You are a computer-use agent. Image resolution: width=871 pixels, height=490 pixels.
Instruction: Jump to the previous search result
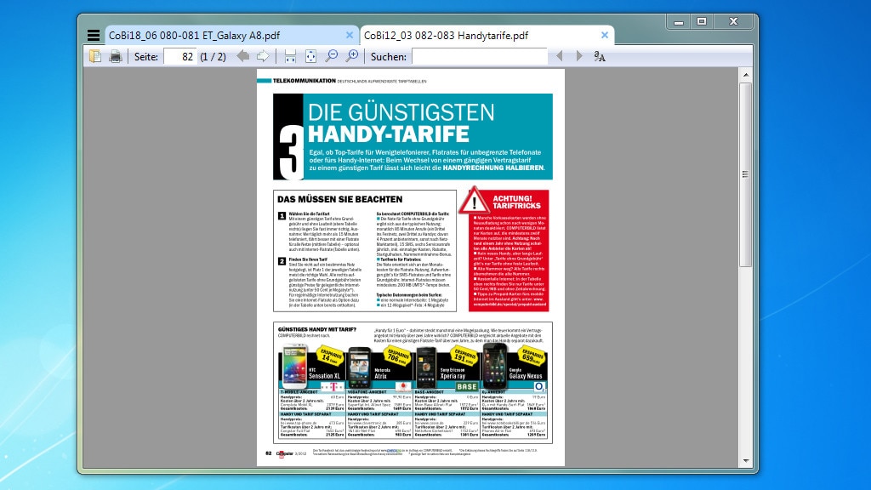point(561,57)
